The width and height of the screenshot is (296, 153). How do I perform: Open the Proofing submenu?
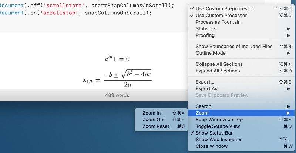[241, 35]
